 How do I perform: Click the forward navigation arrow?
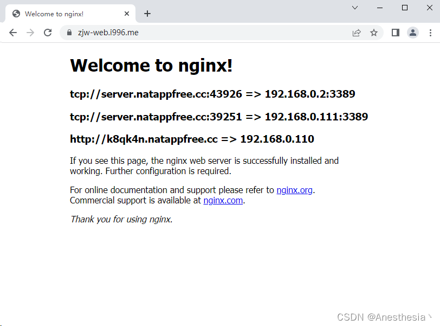pyautogui.click(x=30, y=33)
